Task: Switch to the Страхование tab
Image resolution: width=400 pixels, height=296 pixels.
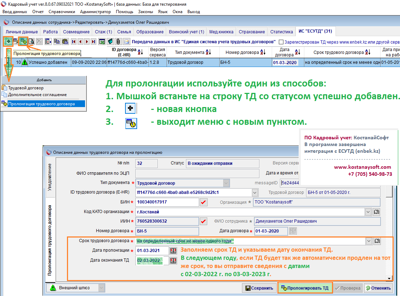Action: [252, 32]
